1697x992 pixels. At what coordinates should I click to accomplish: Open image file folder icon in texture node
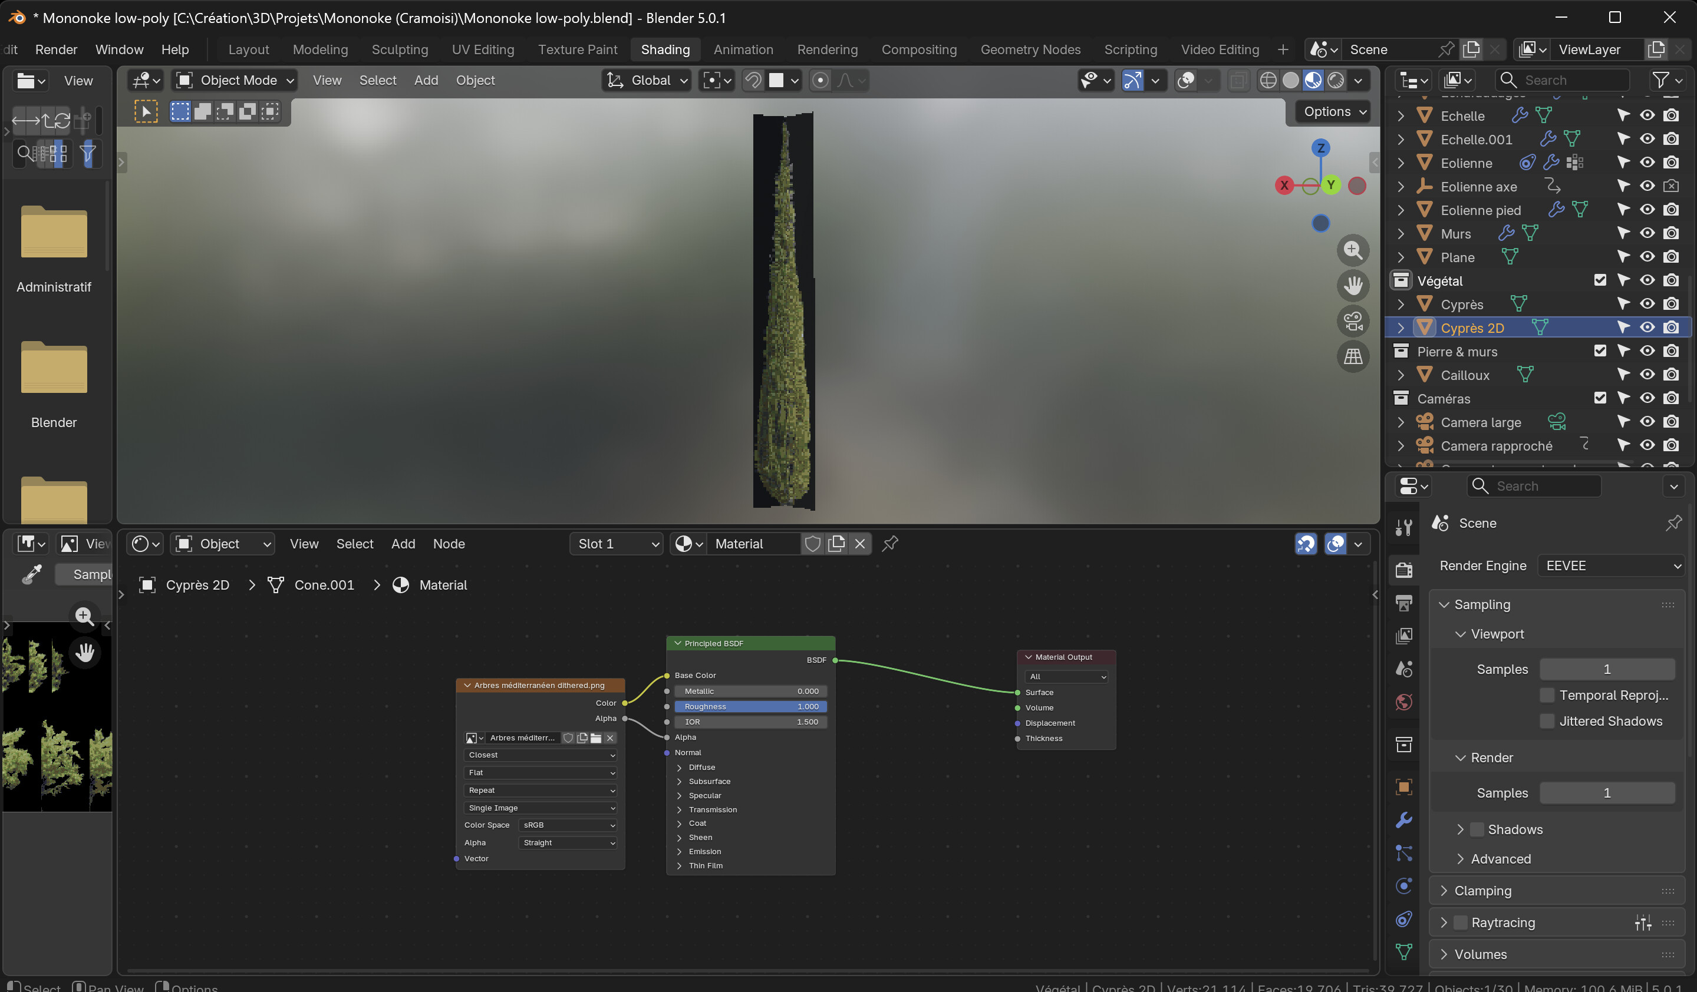tap(596, 738)
